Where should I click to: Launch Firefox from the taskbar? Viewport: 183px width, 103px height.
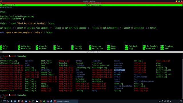click(x=22, y=101)
